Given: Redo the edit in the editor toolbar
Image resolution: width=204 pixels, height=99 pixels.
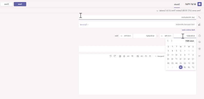Looking at the screenshot, I should pos(110,56).
